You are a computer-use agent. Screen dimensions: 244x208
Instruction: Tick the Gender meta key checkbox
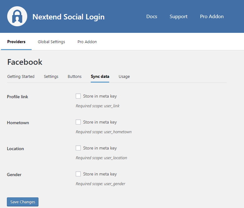point(78,174)
